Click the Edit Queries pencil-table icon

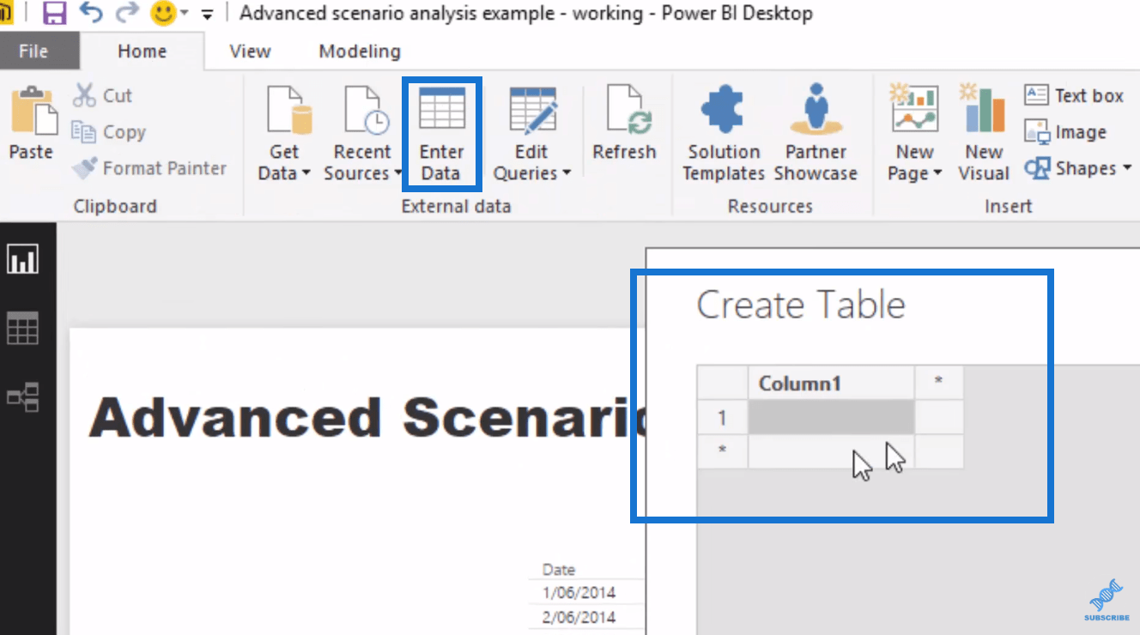click(x=533, y=111)
